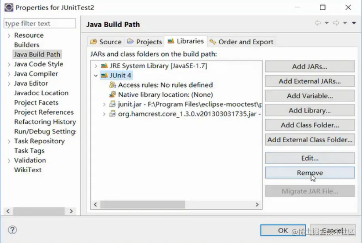
Task: Open the Task Tags page
Action: pos(29,151)
